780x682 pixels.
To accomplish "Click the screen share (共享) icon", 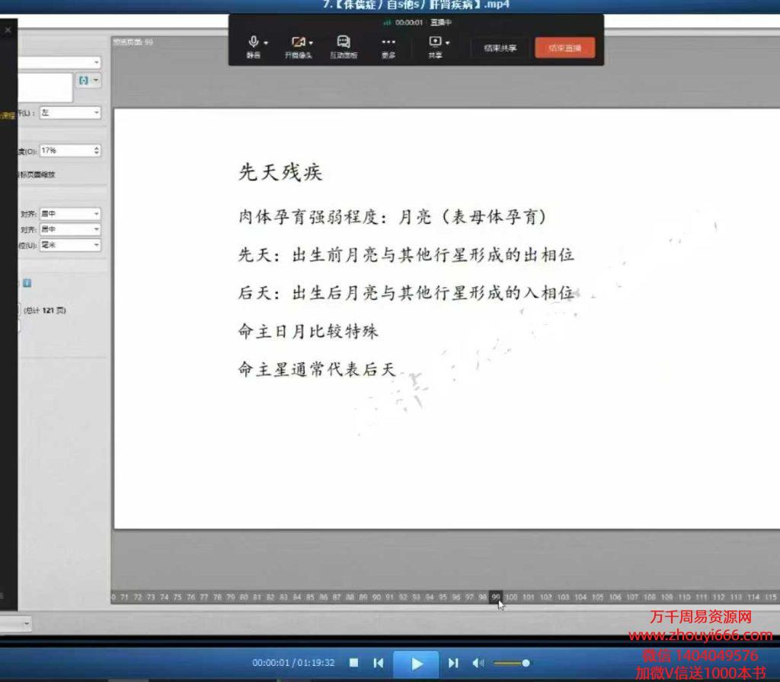I will click(x=434, y=43).
